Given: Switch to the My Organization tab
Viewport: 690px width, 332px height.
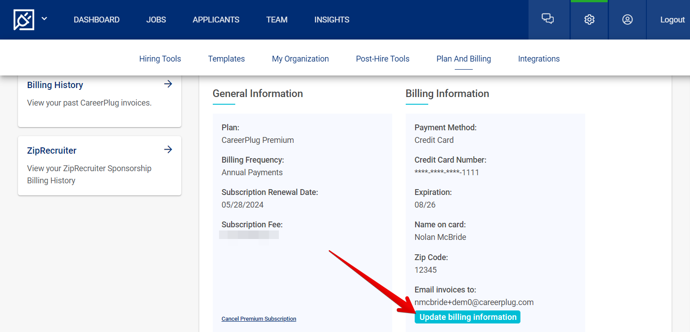Looking at the screenshot, I should (x=300, y=59).
